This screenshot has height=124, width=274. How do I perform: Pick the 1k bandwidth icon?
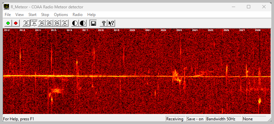tap(65, 23)
